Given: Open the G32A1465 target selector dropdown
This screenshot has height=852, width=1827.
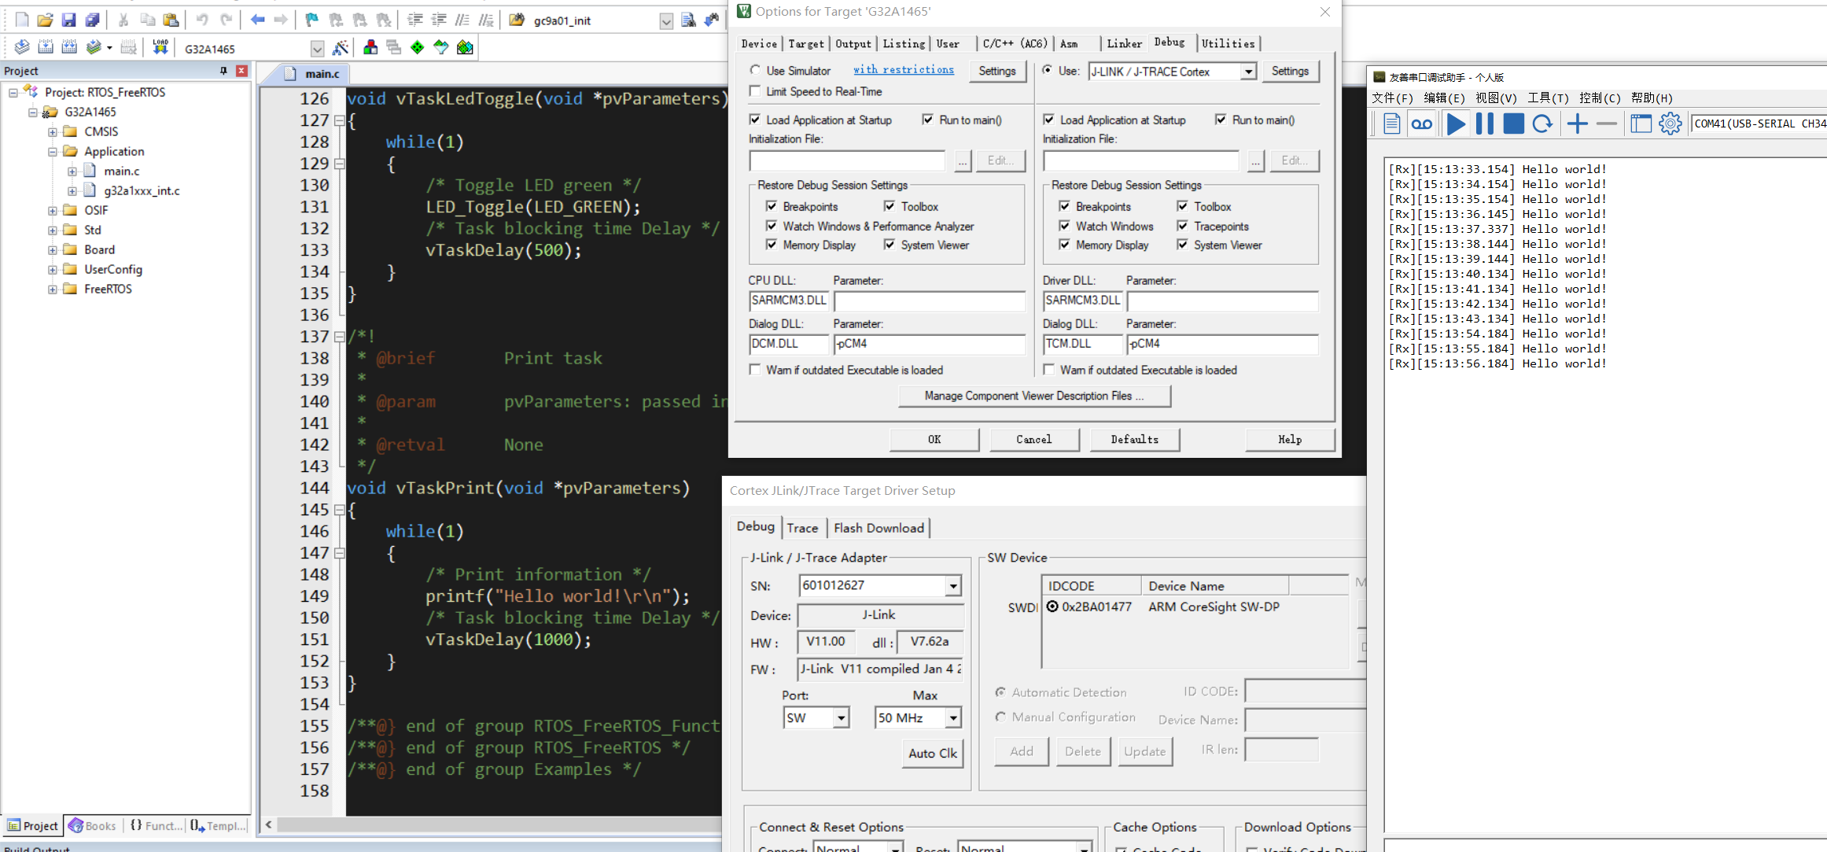Looking at the screenshot, I should pos(317,49).
